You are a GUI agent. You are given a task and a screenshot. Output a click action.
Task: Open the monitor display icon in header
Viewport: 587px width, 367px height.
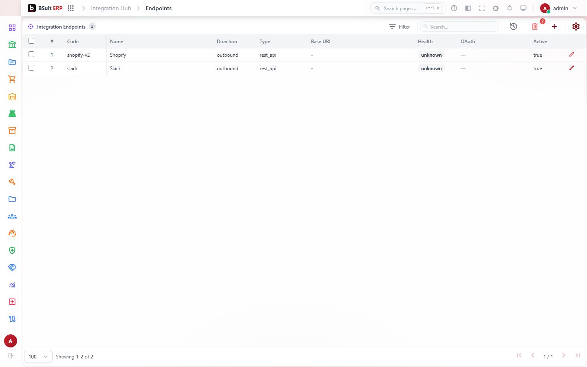(523, 8)
